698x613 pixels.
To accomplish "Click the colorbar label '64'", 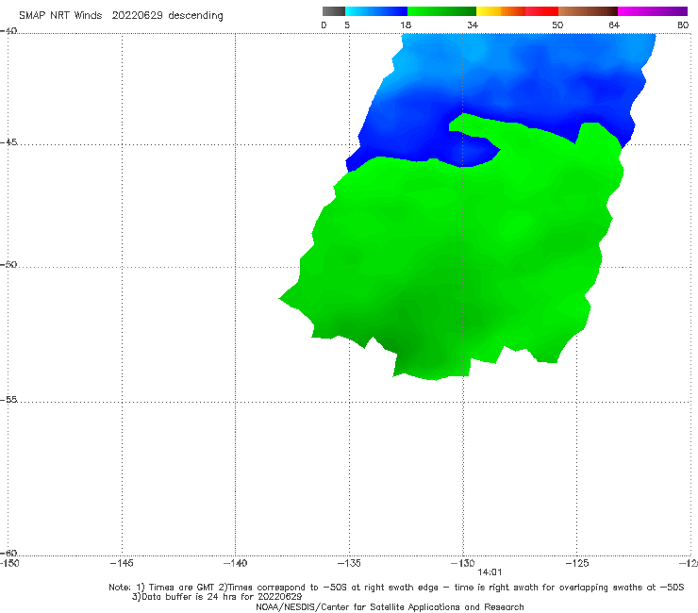I will point(614,25).
